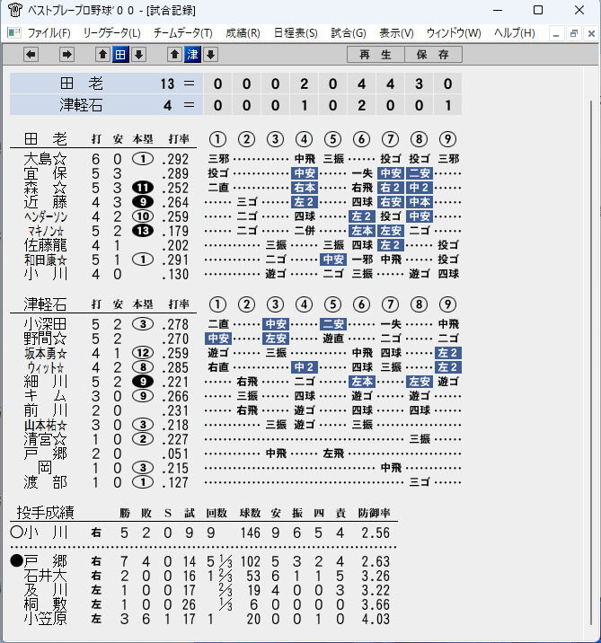Open the リーグデータ(L) menu
This screenshot has width=601, height=643.
(x=111, y=33)
